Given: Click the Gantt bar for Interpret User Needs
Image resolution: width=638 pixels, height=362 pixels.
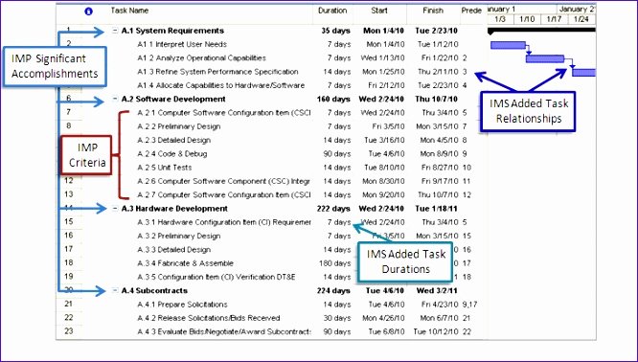Looking at the screenshot, I should click(x=509, y=45).
